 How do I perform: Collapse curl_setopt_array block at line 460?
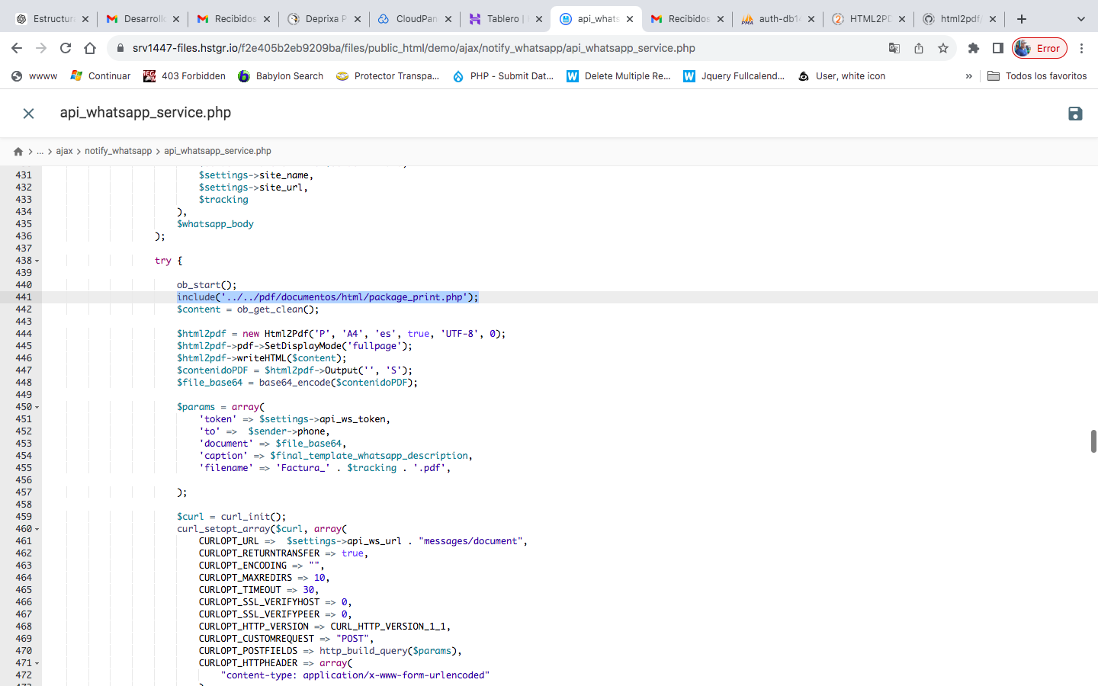click(37, 529)
